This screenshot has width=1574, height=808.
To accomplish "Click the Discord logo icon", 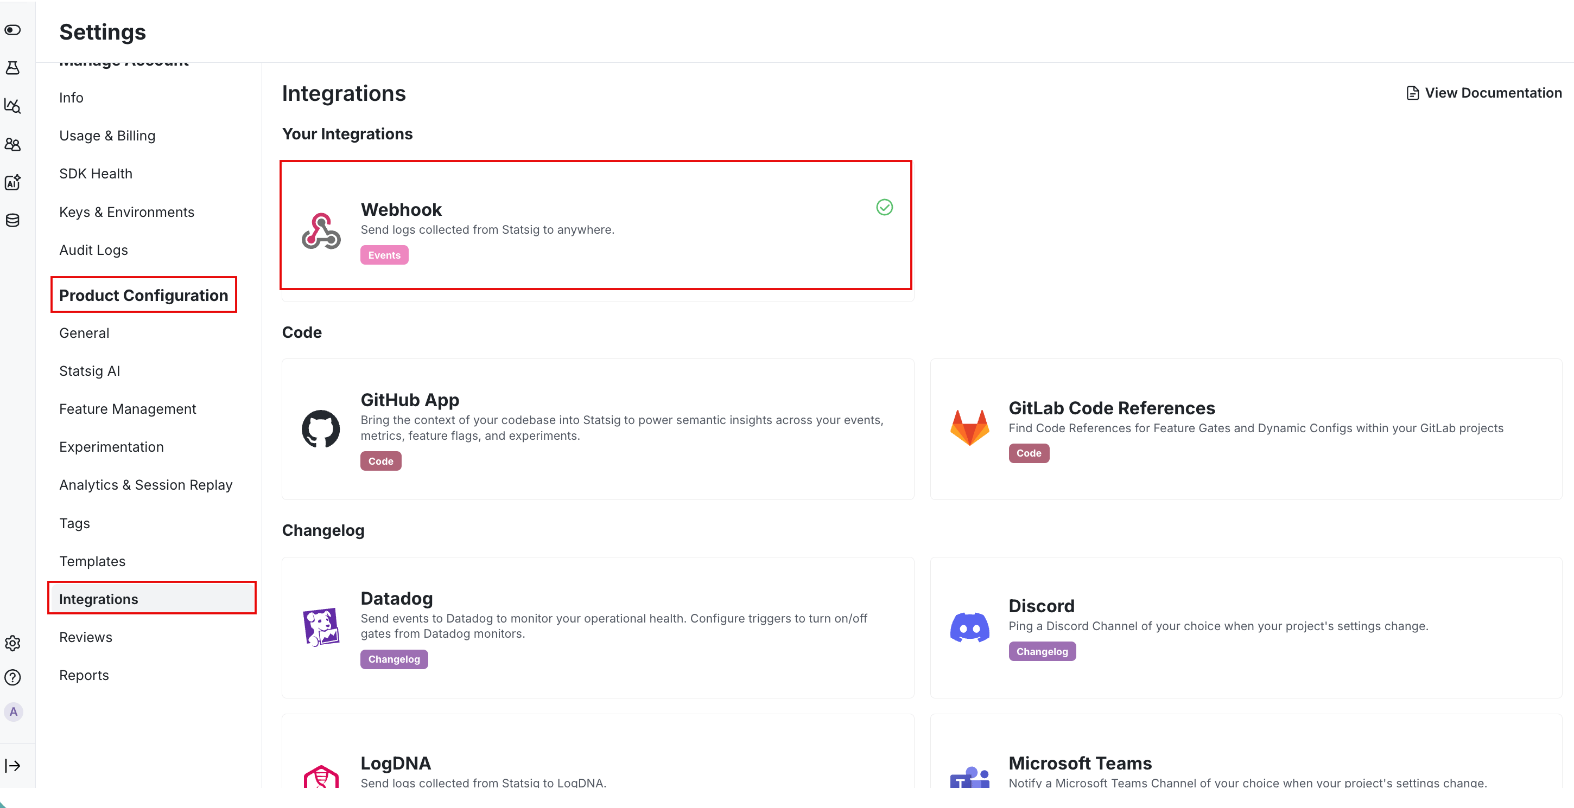I will tap(969, 627).
